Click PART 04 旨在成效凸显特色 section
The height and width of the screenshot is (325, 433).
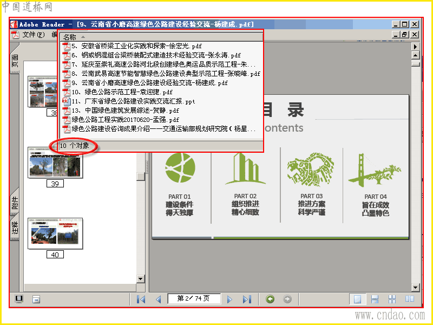click(376, 205)
